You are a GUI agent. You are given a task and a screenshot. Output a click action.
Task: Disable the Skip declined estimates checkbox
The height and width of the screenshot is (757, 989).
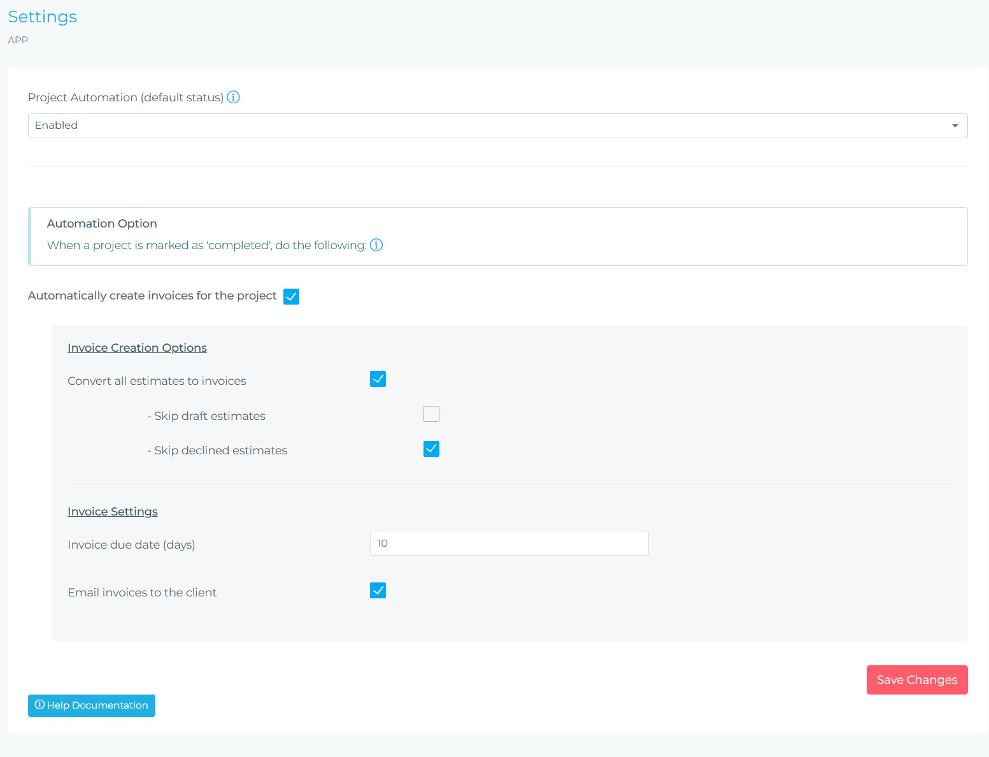pyautogui.click(x=431, y=449)
